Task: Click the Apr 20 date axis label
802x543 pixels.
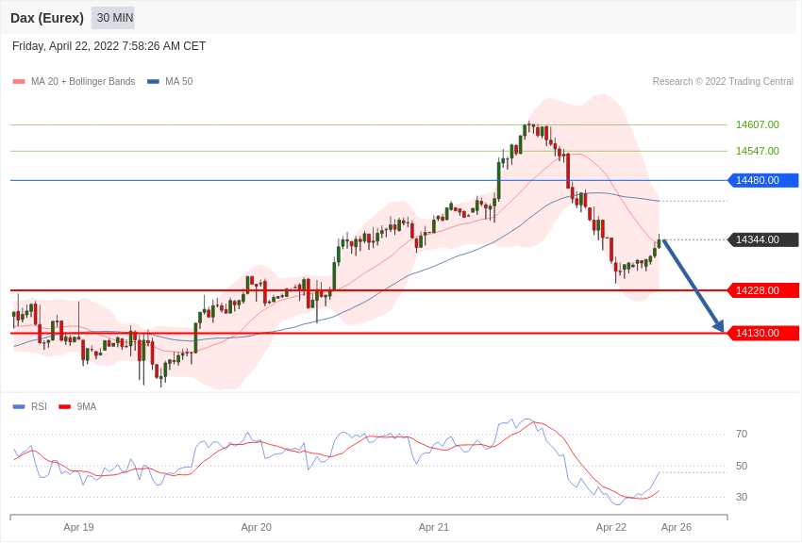Action: click(257, 527)
